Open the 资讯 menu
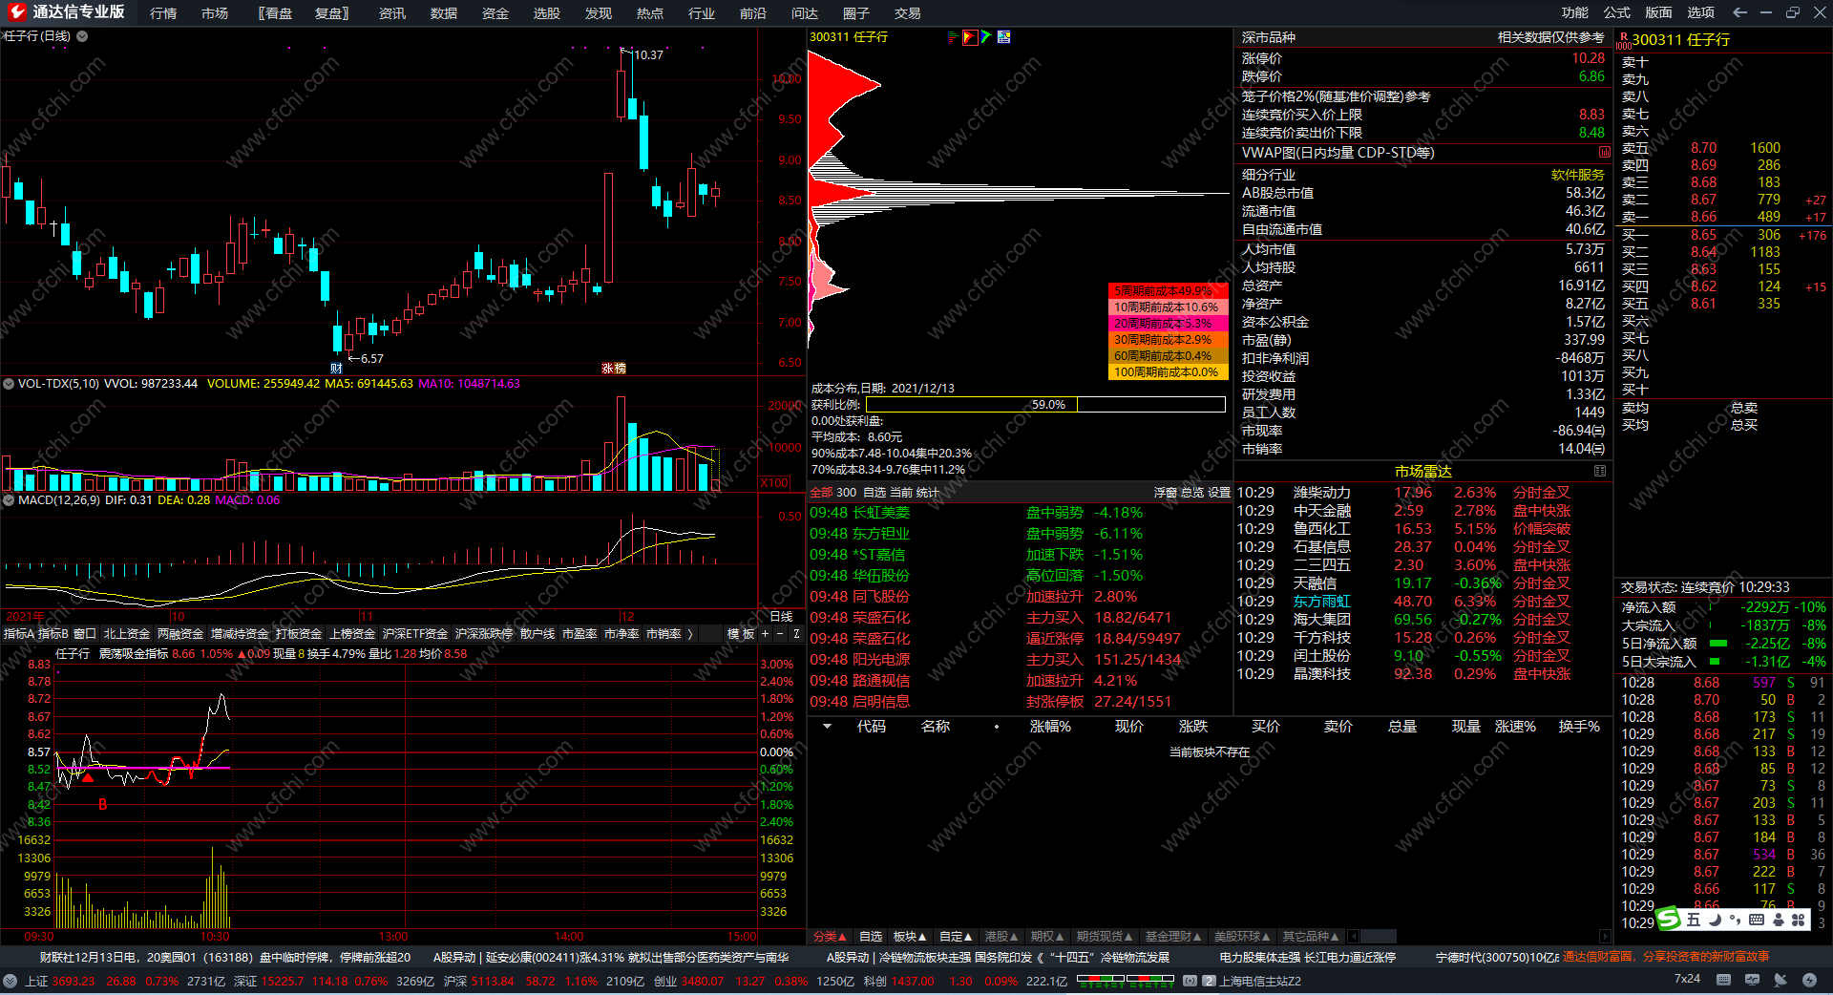Image resolution: width=1833 pixels, height=995 pixels. point(392,13)
